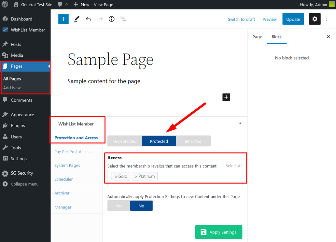This screenshot has height=242, width=336.
Task: Select the pencil Tools icon
Action: pyautogui.click(x=76, y=19)
